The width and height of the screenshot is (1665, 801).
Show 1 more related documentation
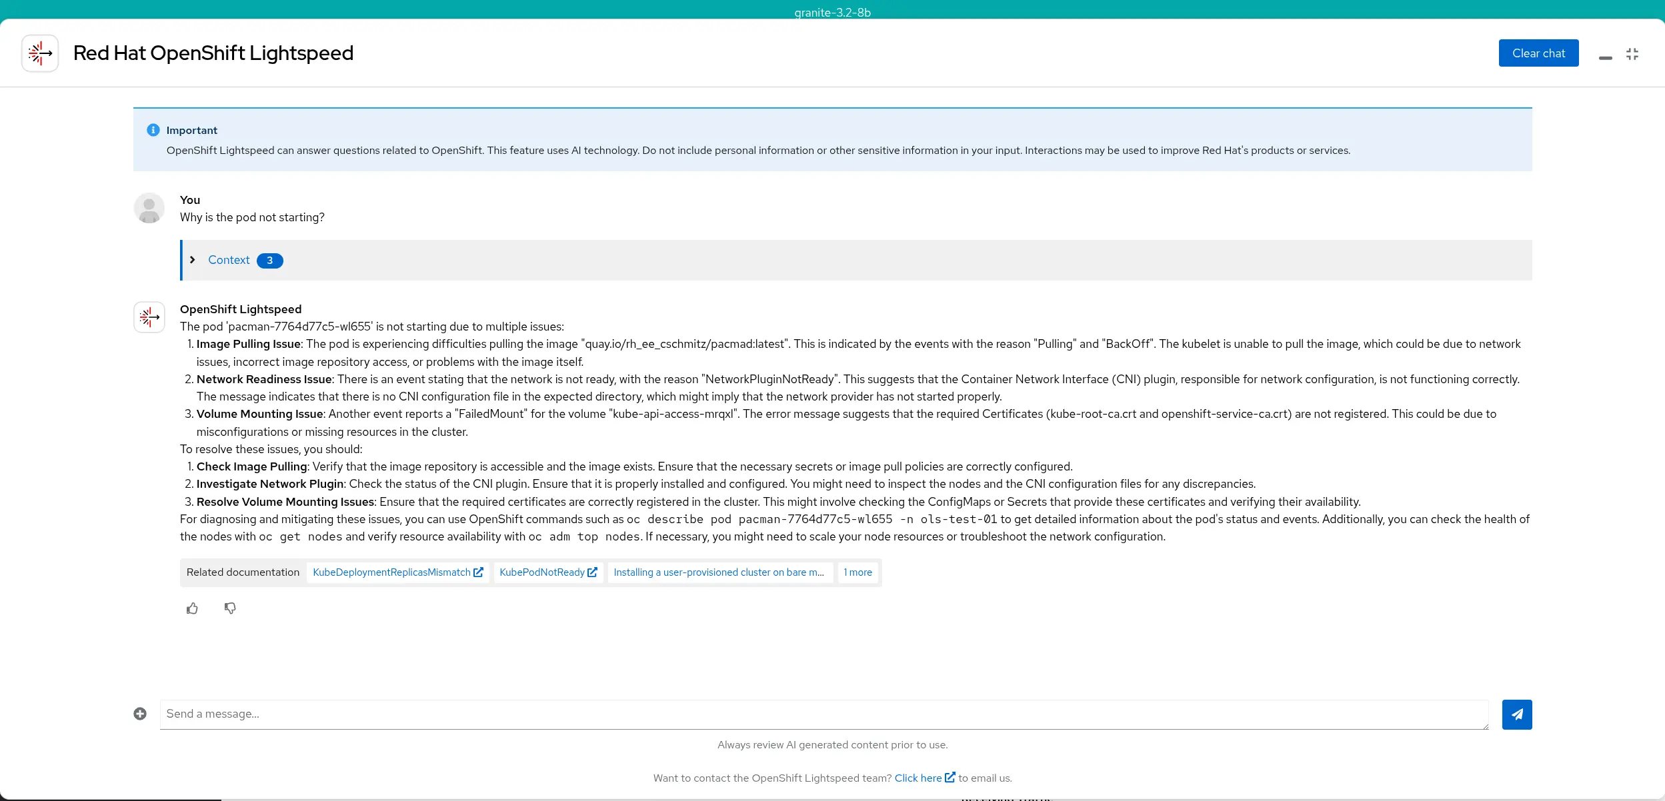(858, 572)
